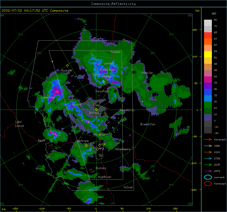Click the dBZ legend heading
The height and width of the screenshot is (212, 227).
point(214,13)
